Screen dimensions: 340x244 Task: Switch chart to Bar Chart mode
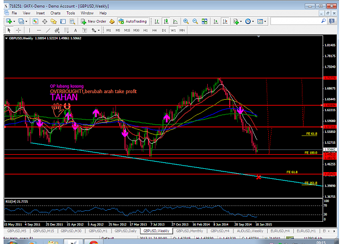[157, 21]
